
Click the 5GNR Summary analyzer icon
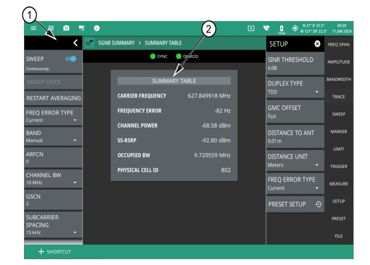coord(90,43)
